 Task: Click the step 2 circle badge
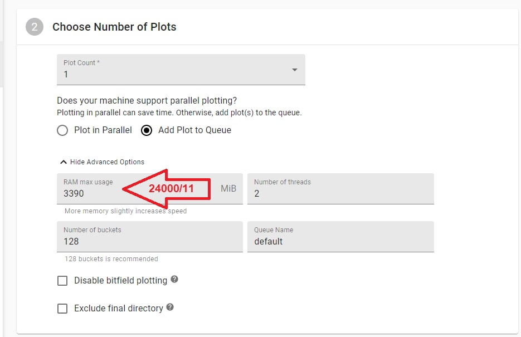coord(35,27)
